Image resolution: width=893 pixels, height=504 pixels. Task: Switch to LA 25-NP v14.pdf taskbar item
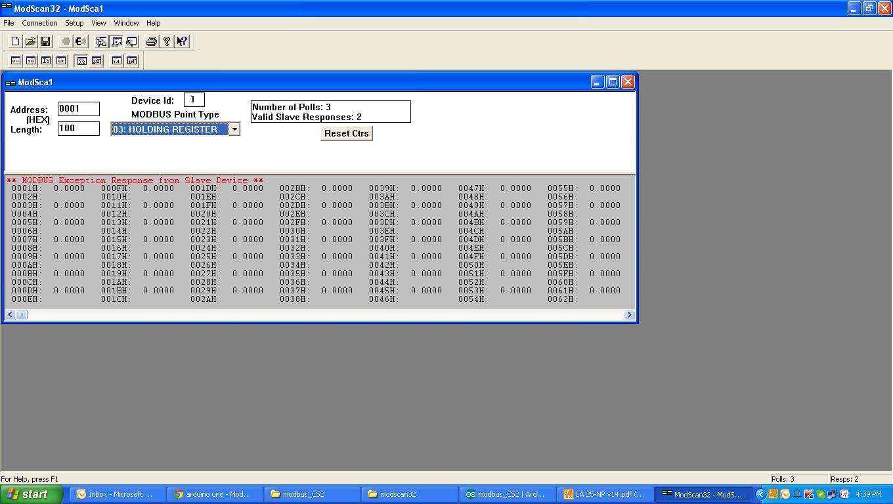604,494
